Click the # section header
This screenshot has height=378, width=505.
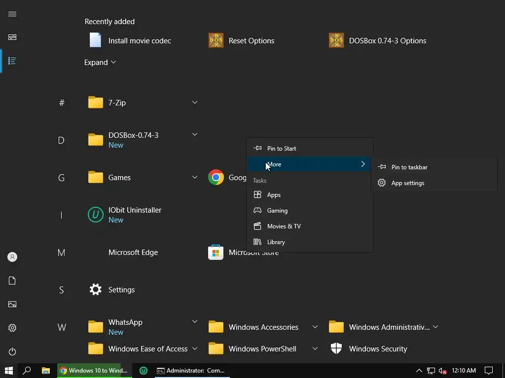(x=62, y=102)
